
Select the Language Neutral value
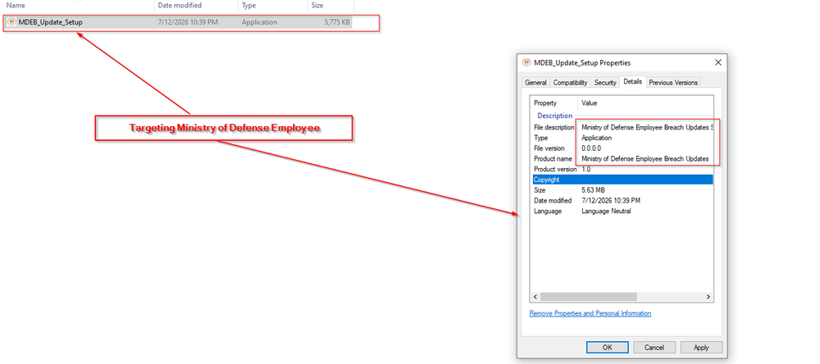coord(606,211)
